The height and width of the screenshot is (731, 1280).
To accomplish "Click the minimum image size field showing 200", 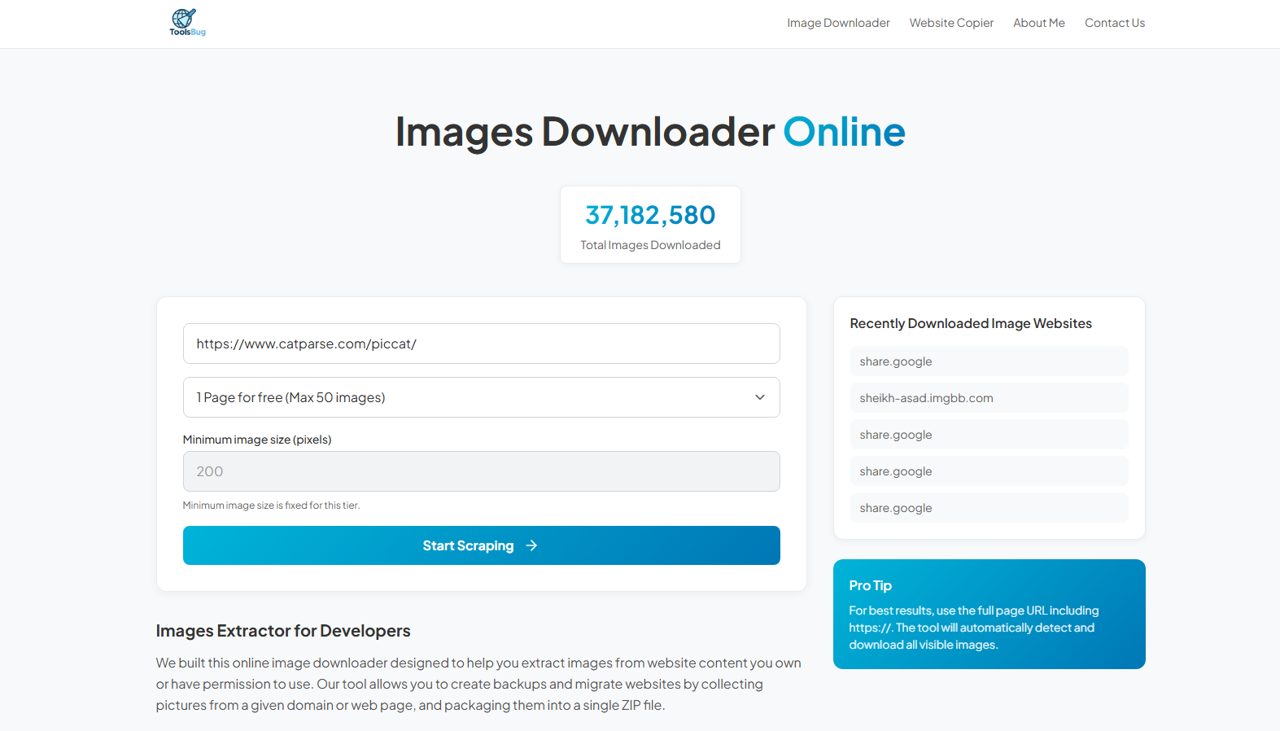I will pos(481,471).
